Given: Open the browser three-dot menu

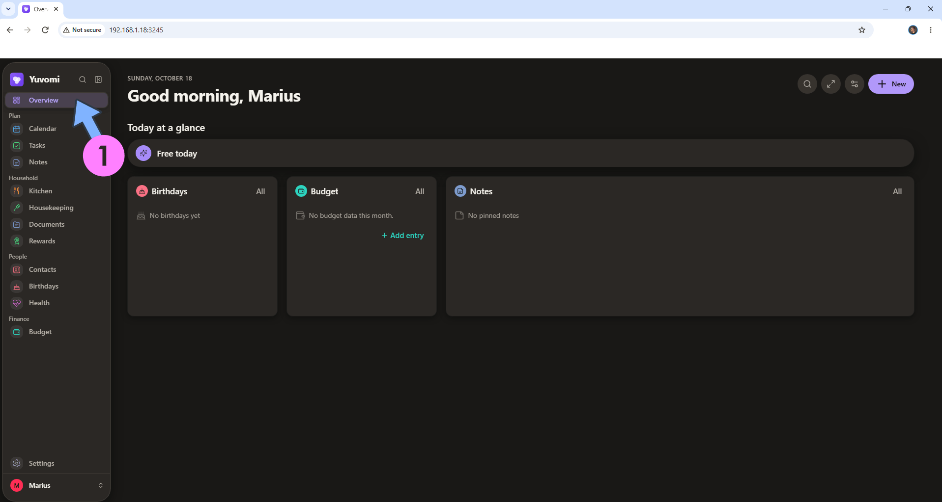Looking at the screenshot, I should (x=931, y=30).
